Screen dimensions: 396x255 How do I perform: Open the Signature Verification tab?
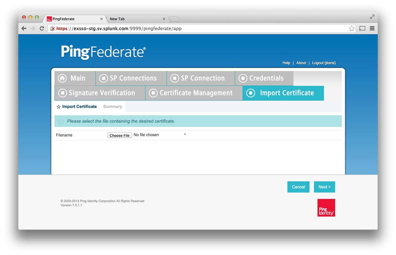pos(100,93)
